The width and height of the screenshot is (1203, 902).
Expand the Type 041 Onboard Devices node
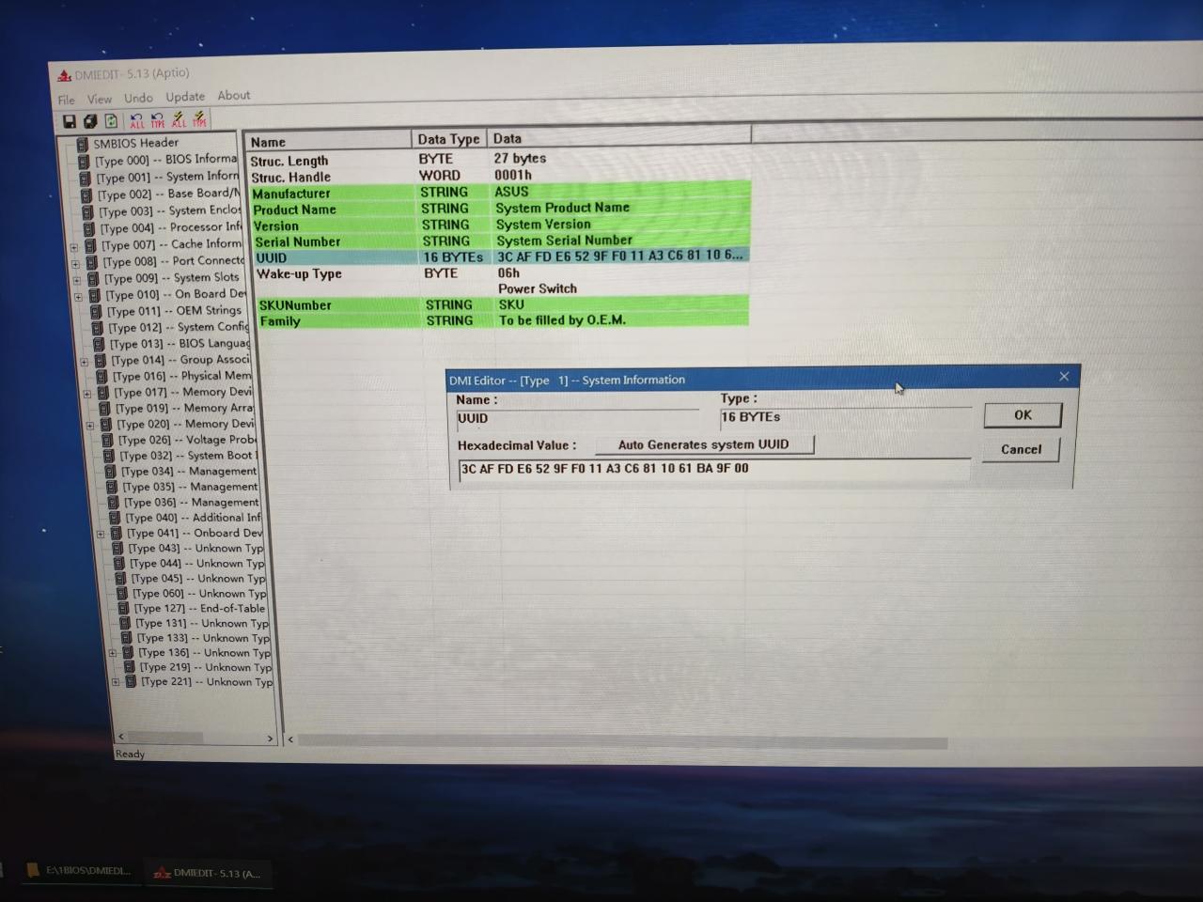[x=101, y=534]
